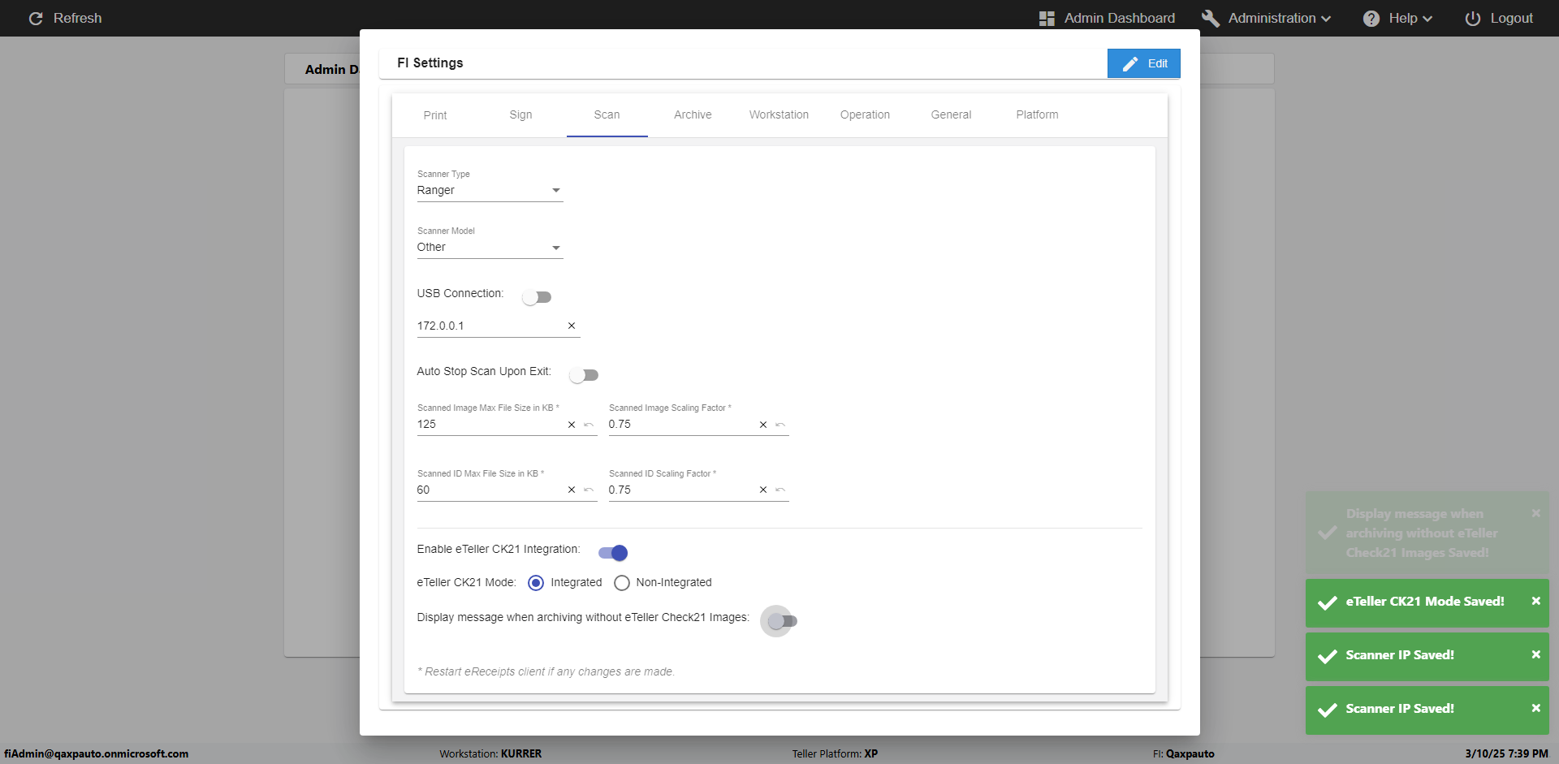Screen dimensions: 1559x764
Task: Click Teller Platform: XP status text
Action: (835, 753)
